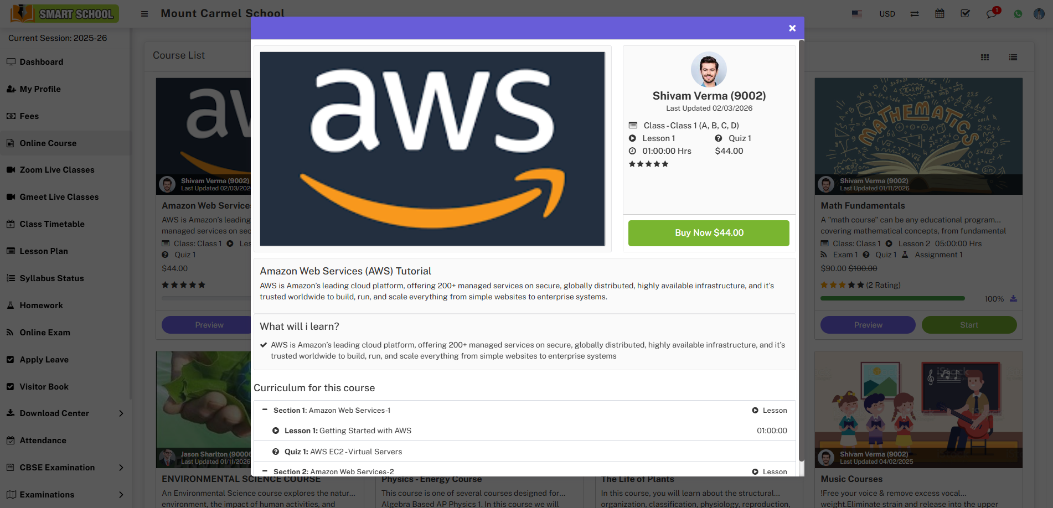The image size is (1053, 508).
Task: Close the course detail modal
Action: tap(792, 28)
